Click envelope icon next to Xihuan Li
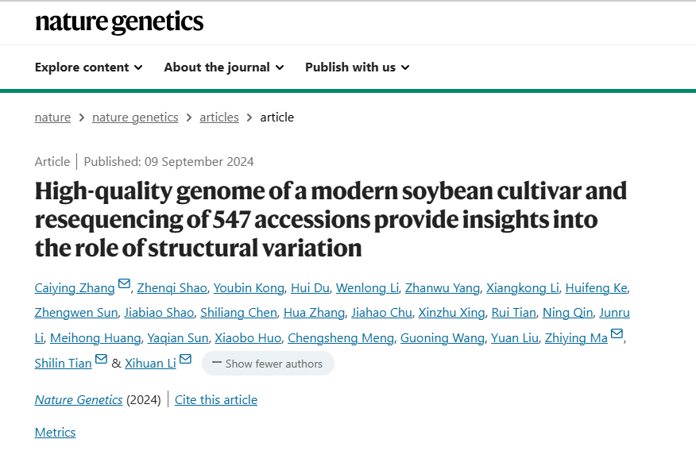This screenshot has width=696, height=466. (x=185, y=360)
